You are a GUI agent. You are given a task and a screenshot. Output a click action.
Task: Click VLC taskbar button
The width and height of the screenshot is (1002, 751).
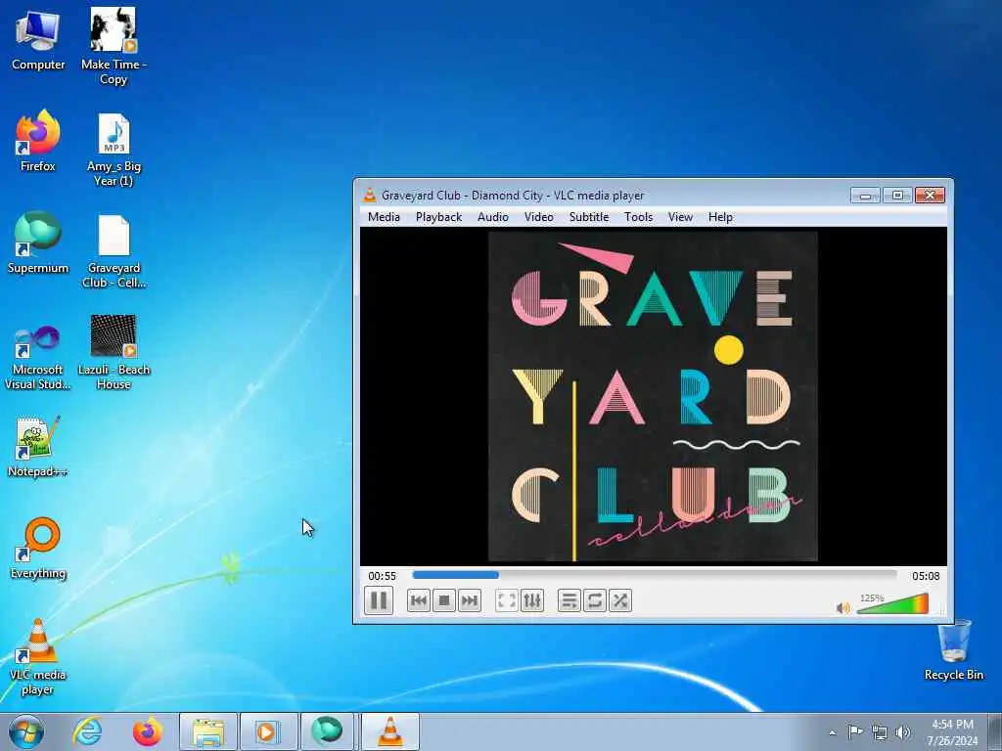(390, 731)
